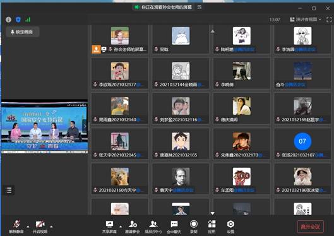Screen dimensions: 334x236
Task: Click white cat avatar in second tile
Action: [181, 36]
